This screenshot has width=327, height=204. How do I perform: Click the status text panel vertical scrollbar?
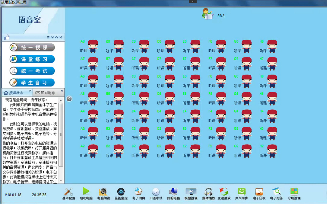click(61, 135)
